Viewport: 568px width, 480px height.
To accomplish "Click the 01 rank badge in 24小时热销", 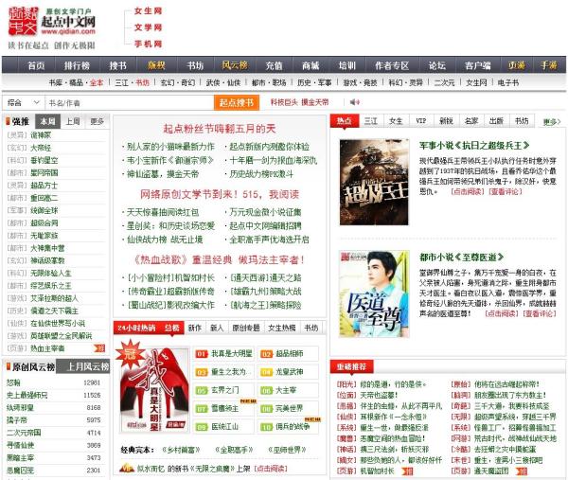I will coord(202,353).
